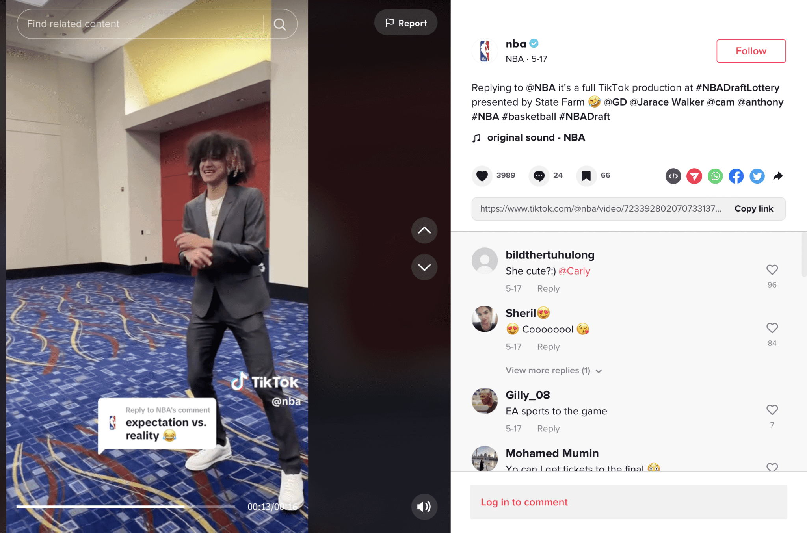Viewport: 807px width, 533px height.
Task: Click the search magnifier icon in search bar
Action: point(279,23)
